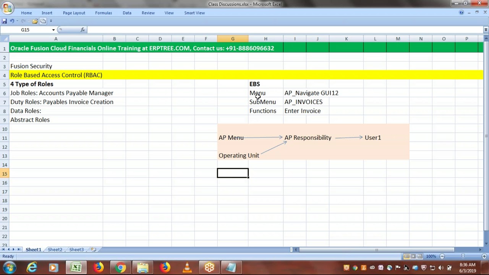The width and height of the screenshot is (489, 275).
Task: Switch to Sheet3 tab
Action: (x=76, y=250)
